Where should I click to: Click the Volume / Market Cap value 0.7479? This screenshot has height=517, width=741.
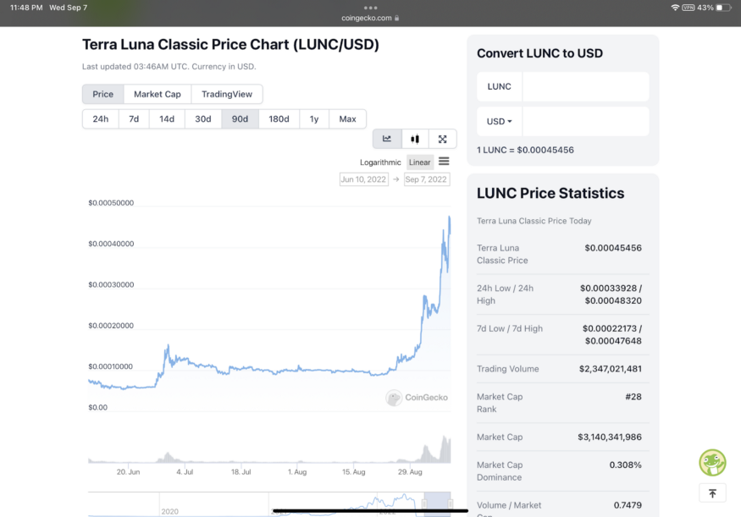(628, 505)
